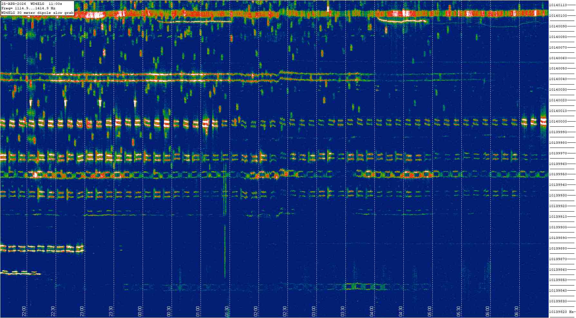Click the 10140000 frequency scale label
Screen dimensions: 576x318
[558, 122]
